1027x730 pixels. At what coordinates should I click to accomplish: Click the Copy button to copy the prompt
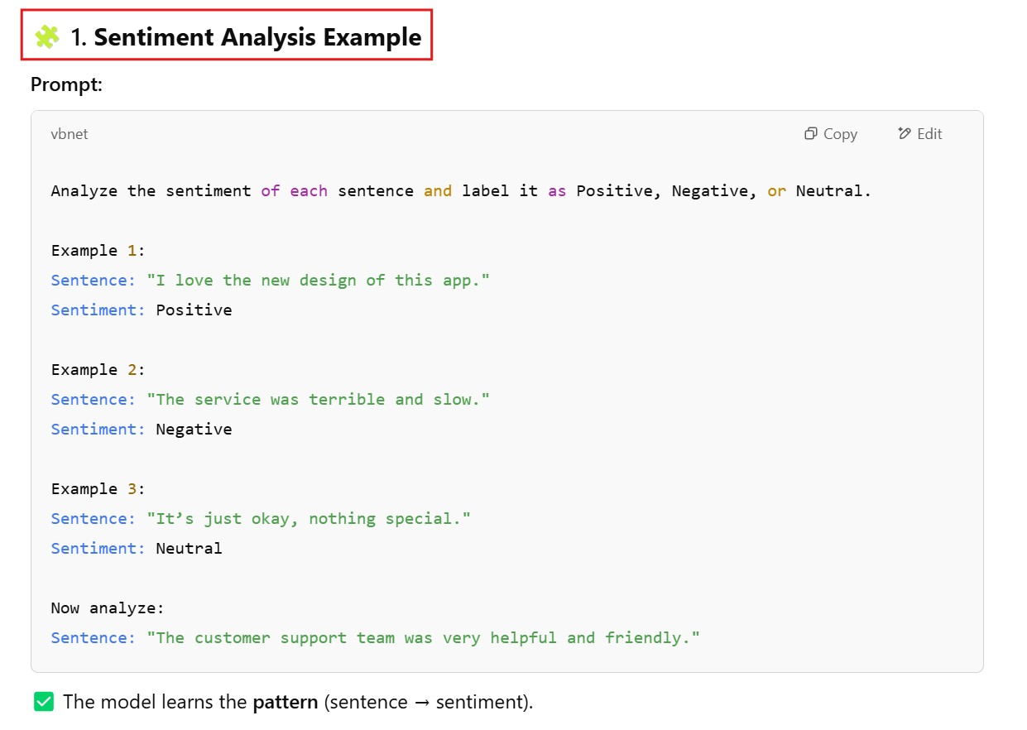[x=830, y=133]
